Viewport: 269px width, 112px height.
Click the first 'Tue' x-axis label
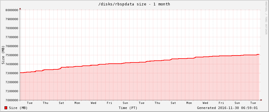(x=30, y=103)
